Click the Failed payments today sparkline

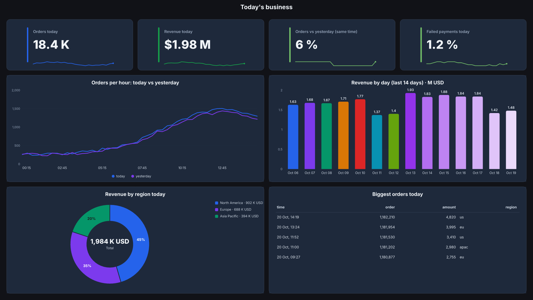click(x=467, y=64)
